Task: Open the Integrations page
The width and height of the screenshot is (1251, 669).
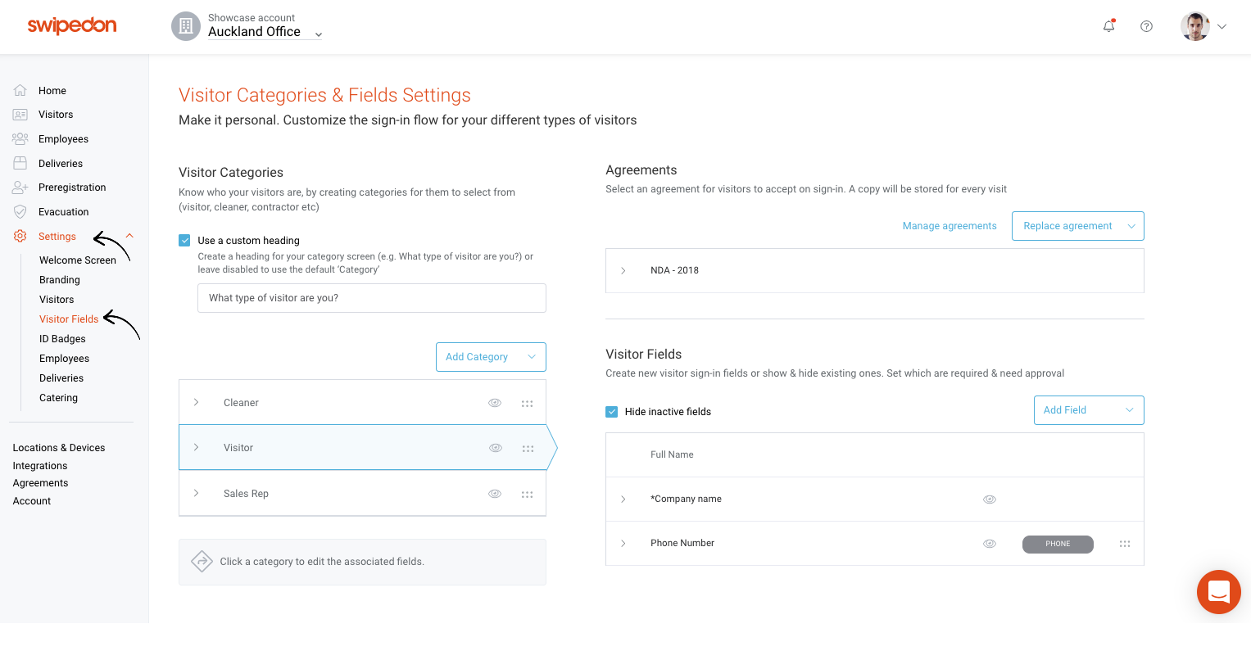Action: click(x=40, y=466)
